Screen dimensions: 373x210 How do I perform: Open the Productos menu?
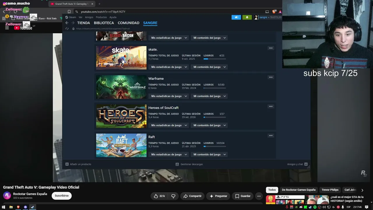coord(101,17)
